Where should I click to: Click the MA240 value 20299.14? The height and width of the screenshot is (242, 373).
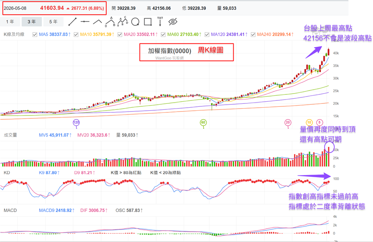(282, 34)
